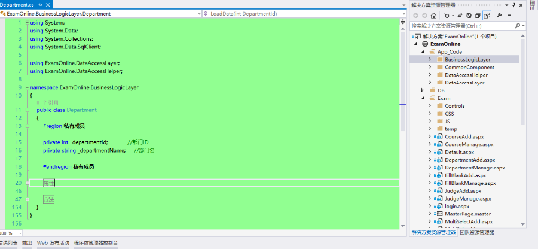Collapse the 私有成员 region
538x249 pixels.
point(27,126)
